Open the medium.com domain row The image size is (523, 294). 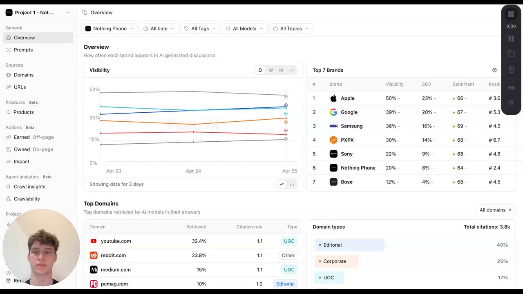tap(193, 270)
